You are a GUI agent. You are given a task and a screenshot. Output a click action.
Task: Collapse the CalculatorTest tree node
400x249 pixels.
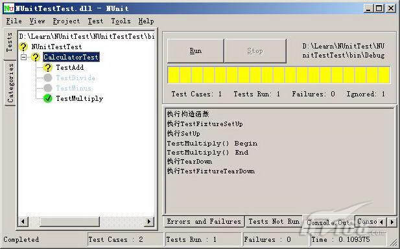pos(24,57)
